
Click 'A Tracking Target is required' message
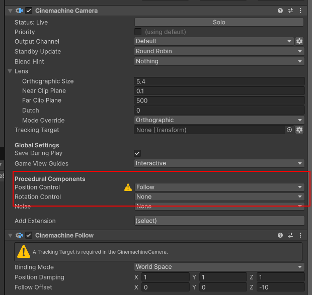100,252
